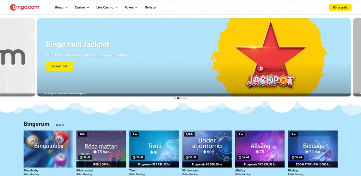This screenshot has height=176, width=361.
Task: Go to the first carousel slide dot
Action: coord(175,98)
